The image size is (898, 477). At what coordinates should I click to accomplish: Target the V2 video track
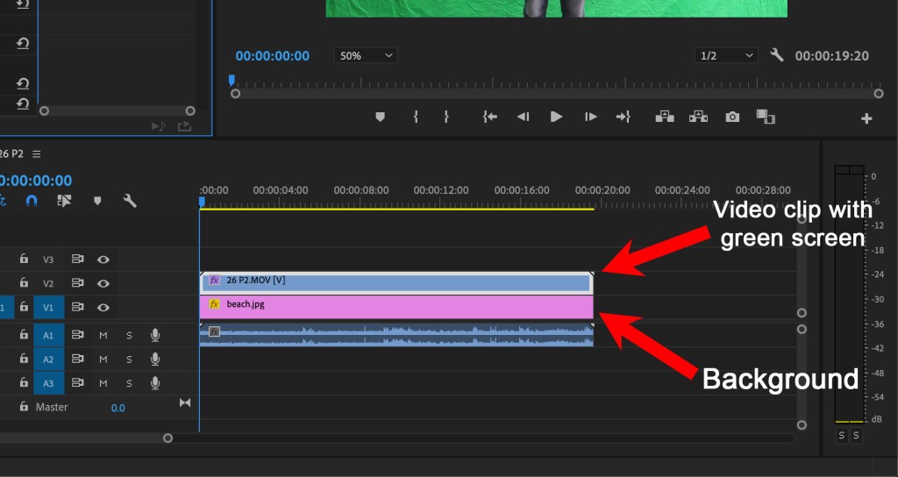49,283
